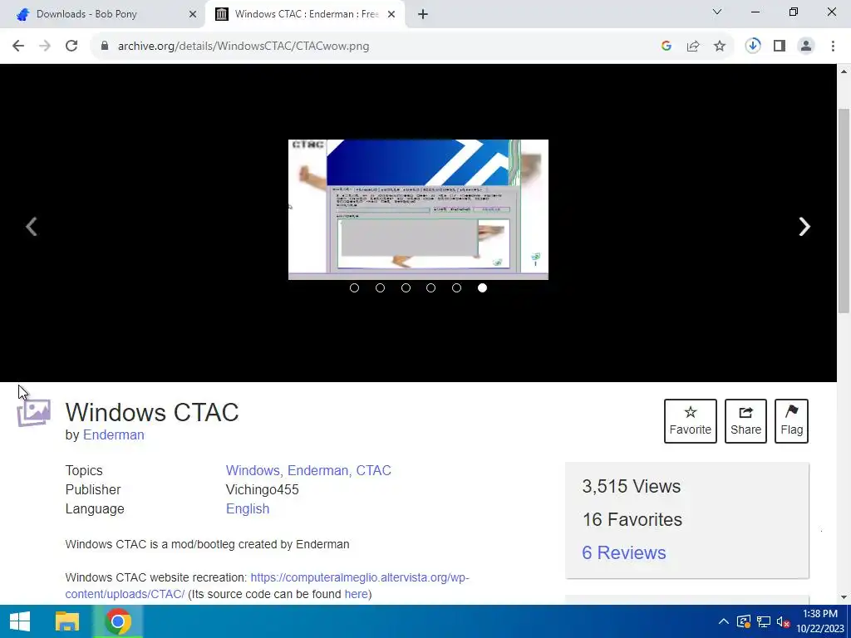Expand the system tray hidden icons
Screen dimensions: 851x638
(x=724, y=621)
